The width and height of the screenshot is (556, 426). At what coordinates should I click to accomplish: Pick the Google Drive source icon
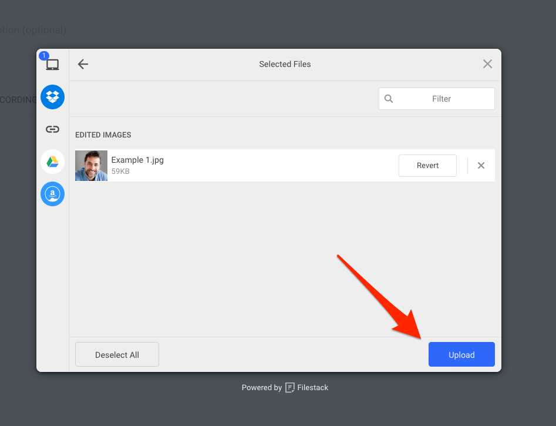tap(52, 162)
